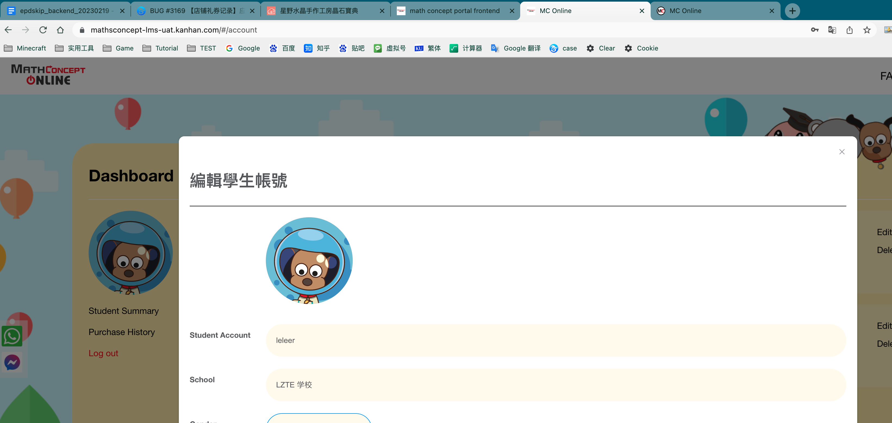Open the 百度 bookmark
This screenshot has height=423, width=892.
pos(282,48)
